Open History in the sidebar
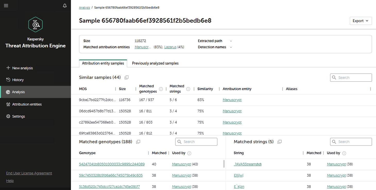This screenshot has height=190, width=376. 18,80
